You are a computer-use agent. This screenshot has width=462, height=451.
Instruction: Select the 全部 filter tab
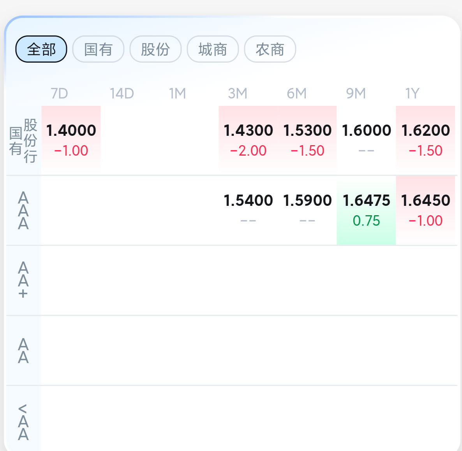(x=41, y=49)
